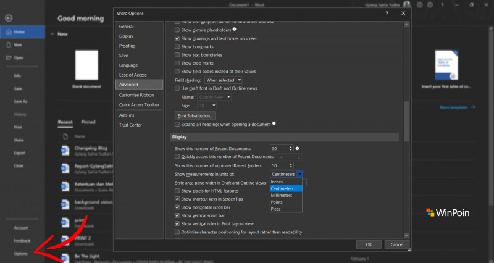Uncheck Show shortcut keys in ScreenTips
Screen dimensions: 494x263
[x=177, y=199]
